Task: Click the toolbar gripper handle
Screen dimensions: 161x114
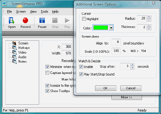Action: pos(4,23)
